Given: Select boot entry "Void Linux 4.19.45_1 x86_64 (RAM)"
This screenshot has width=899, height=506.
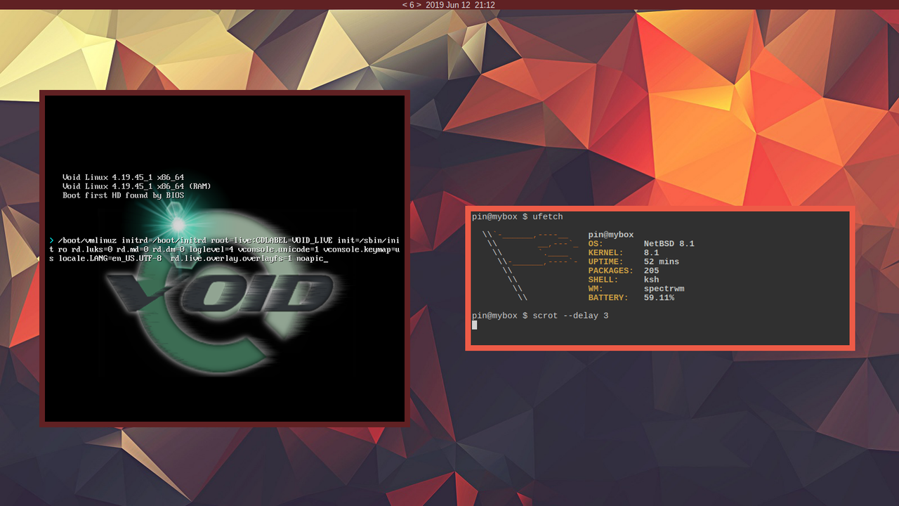Looking at the screenshot, I should point(137,186).
